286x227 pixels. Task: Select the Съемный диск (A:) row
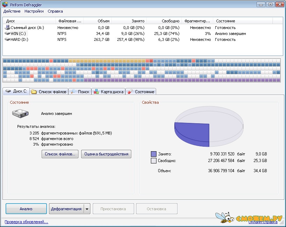142,28
